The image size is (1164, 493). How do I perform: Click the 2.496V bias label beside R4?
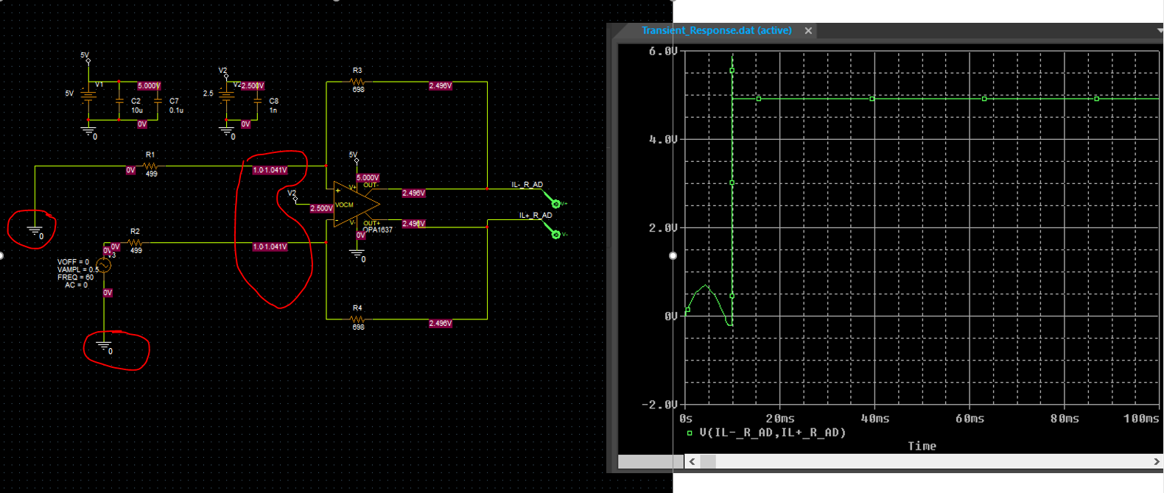point(441,324)
